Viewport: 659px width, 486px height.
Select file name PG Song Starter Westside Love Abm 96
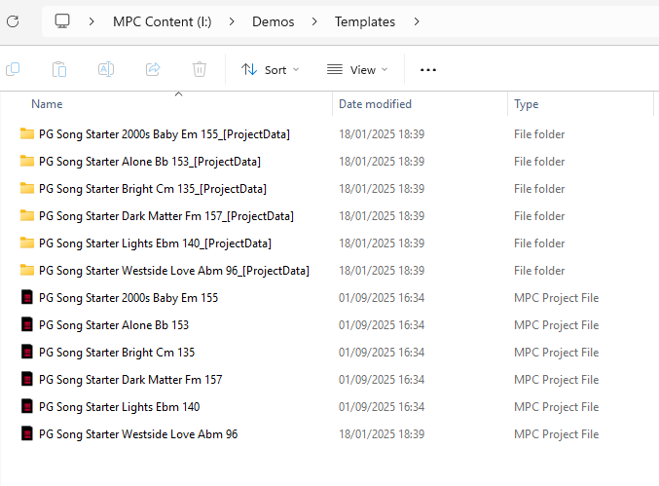[138, 434]
